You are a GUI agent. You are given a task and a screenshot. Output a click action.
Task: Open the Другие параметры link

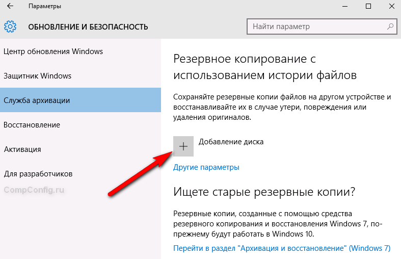coord(206,167)
